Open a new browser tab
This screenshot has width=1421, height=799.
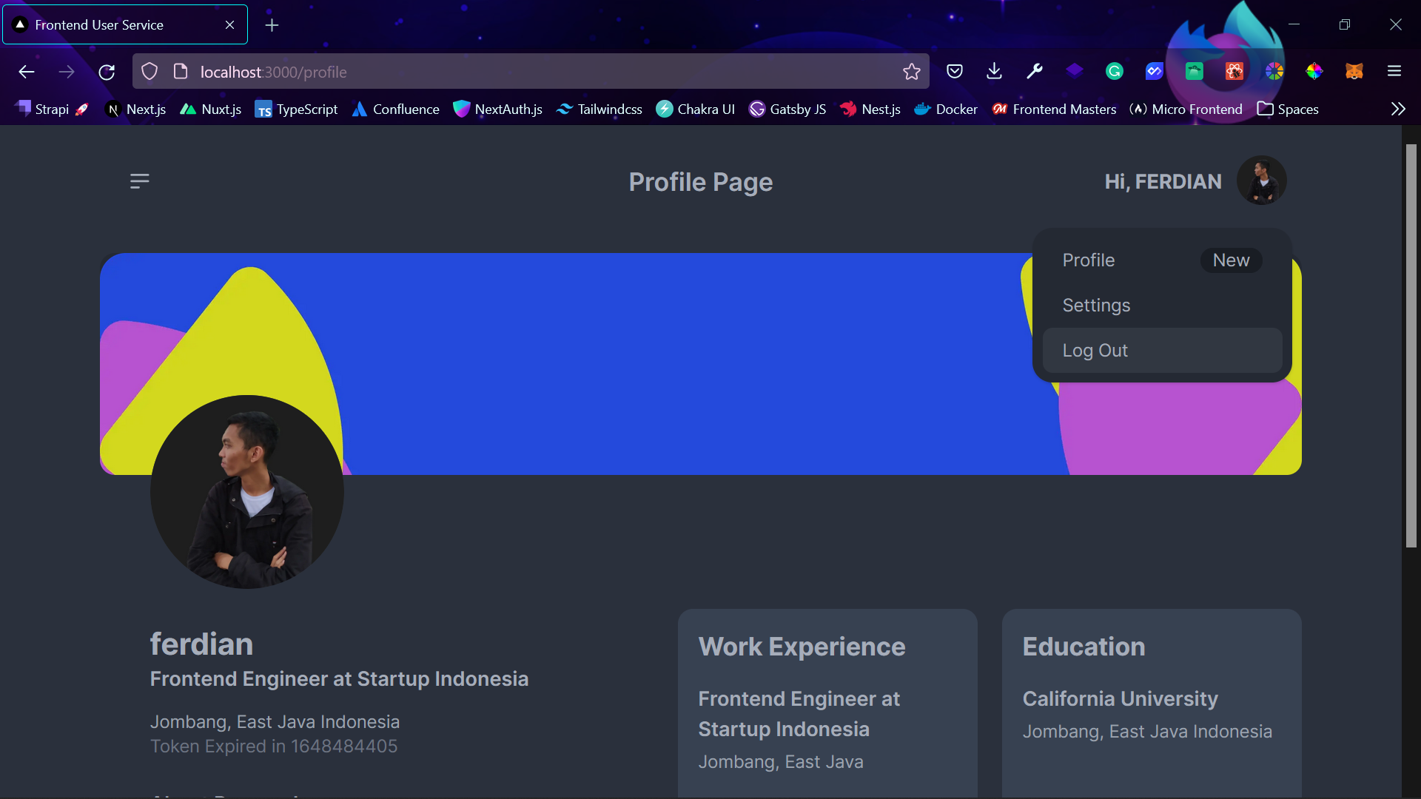coord(272,25)
